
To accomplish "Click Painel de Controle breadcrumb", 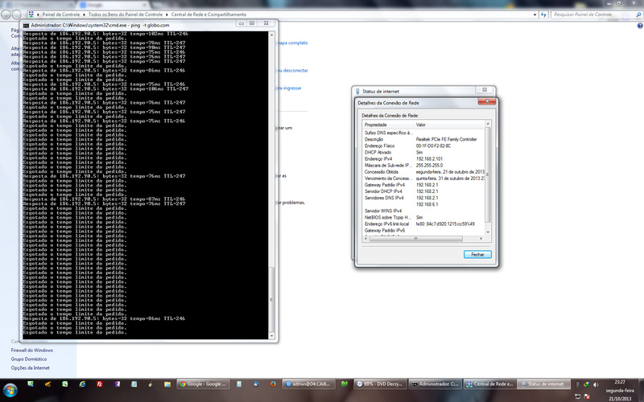I will click(61, 14).
